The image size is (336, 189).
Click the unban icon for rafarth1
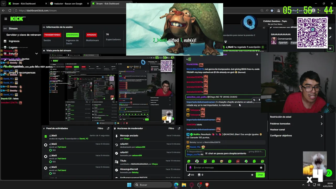[x=117, y=145]
